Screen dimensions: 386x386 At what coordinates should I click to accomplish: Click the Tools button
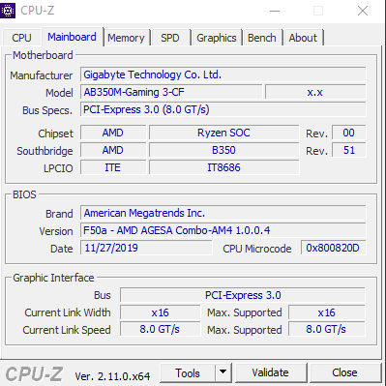pos(188,373)
